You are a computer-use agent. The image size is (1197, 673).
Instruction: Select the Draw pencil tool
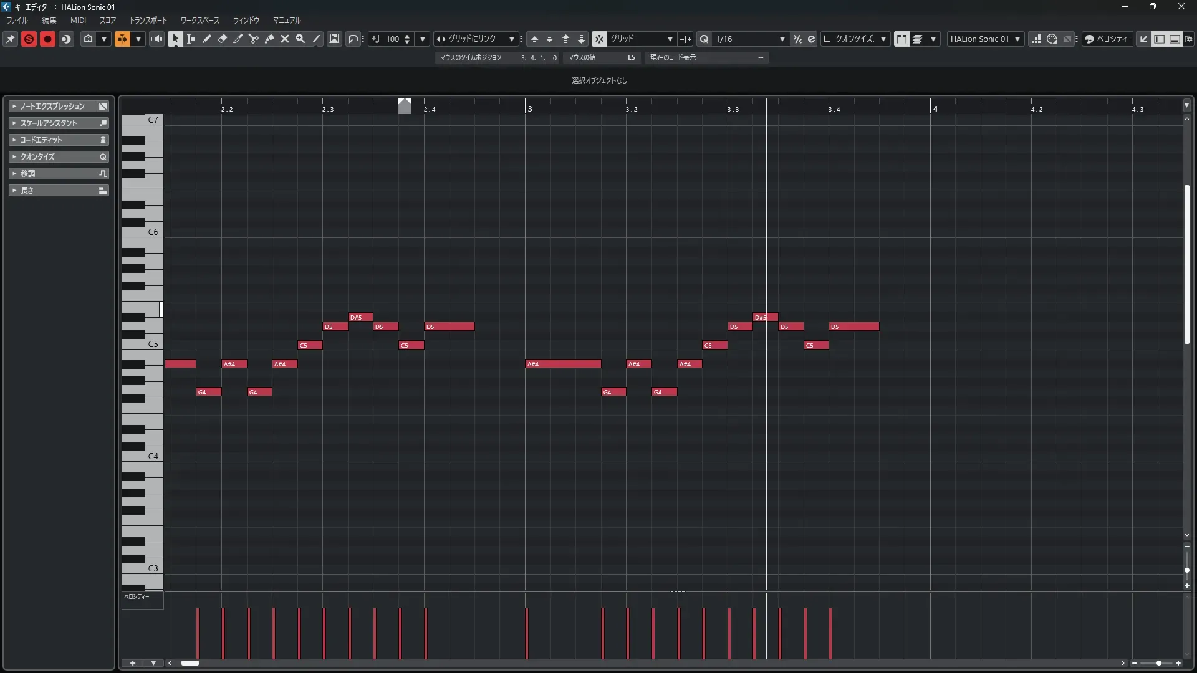point(207,39)
